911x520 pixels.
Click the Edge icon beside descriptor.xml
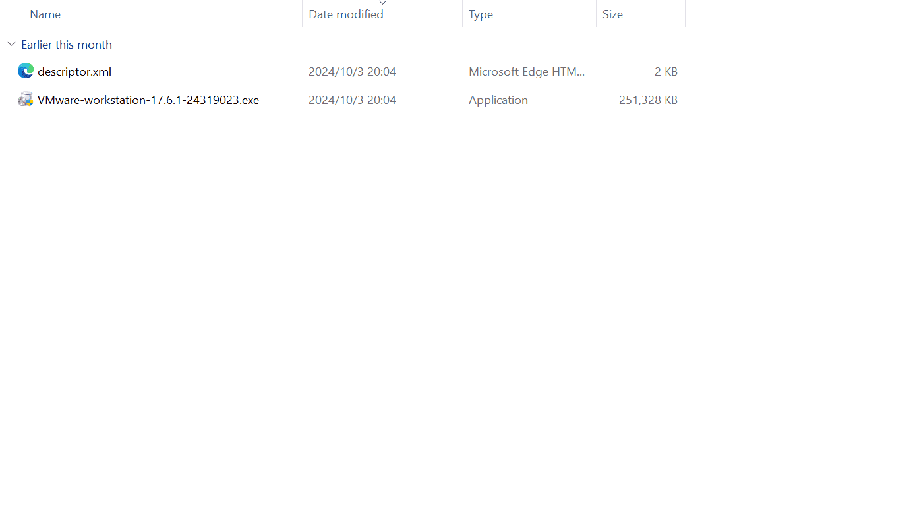(26, 71)
